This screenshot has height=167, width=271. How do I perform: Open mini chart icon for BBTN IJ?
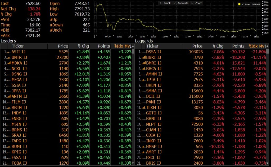pyautogui.click(x=9, y=108)
